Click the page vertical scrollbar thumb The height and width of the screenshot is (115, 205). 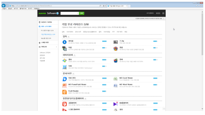coord(202,34)
